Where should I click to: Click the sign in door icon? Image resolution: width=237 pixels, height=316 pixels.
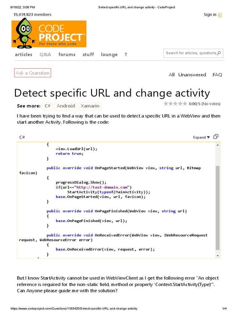point(220,15)
